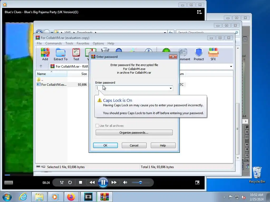This screenshot has width=270, height=202.
Task: Click the WinRAR taskbar icon
Action: coord(104,197)
